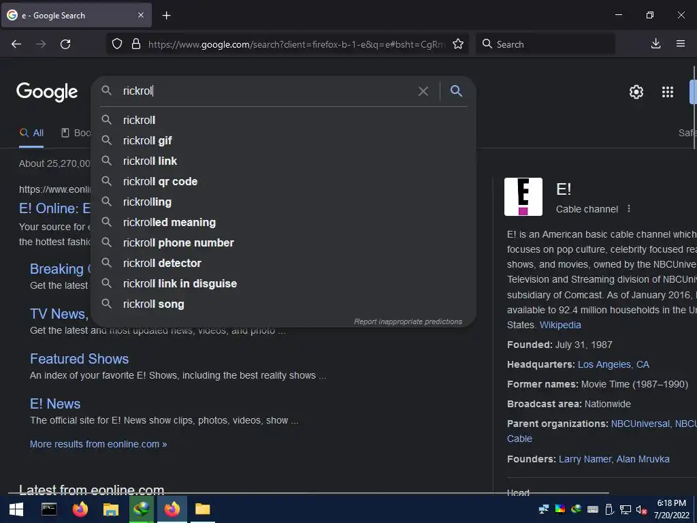This screenshot has width=697, height=523.
Task: Open the E! knowledge panel more options dots
Action: [628, 208]
